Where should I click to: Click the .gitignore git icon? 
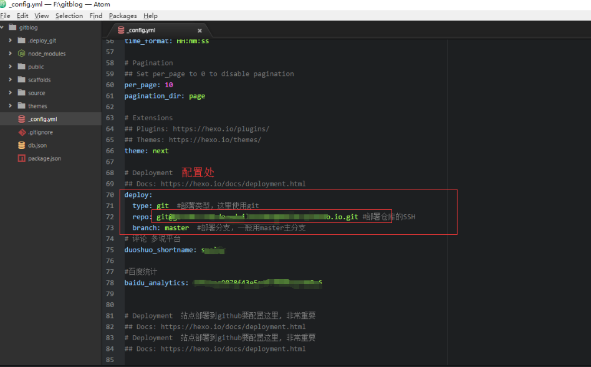tap(22, 132)
